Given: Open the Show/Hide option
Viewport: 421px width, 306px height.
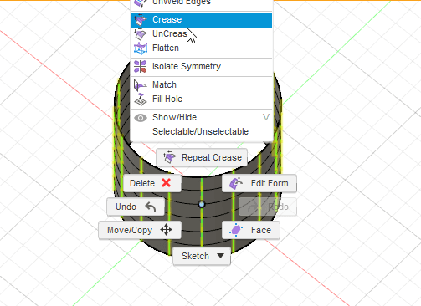Looking at the screenshot, I should 202,117.
